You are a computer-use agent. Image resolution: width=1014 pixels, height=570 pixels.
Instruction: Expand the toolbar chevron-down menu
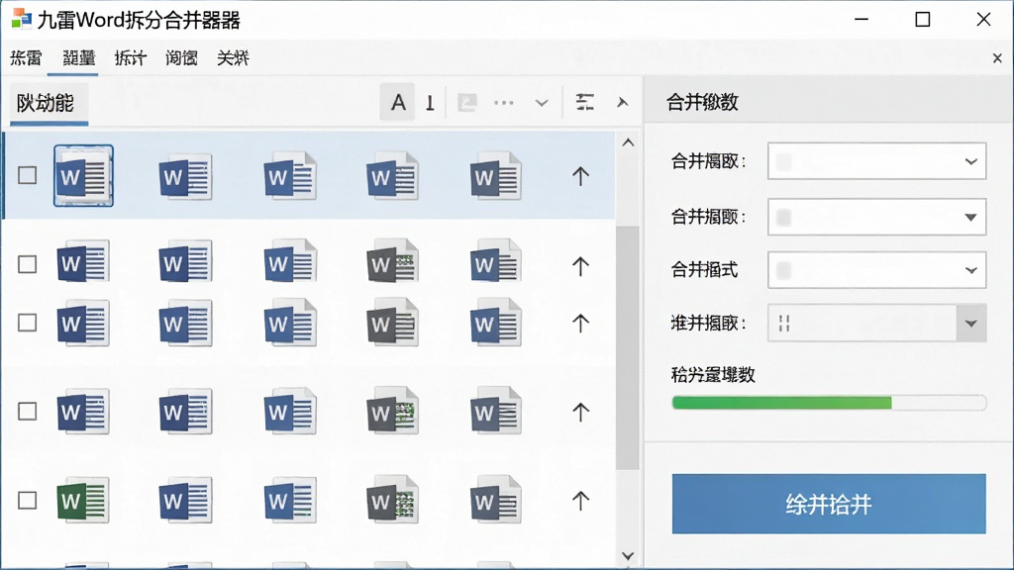point(542,103)
